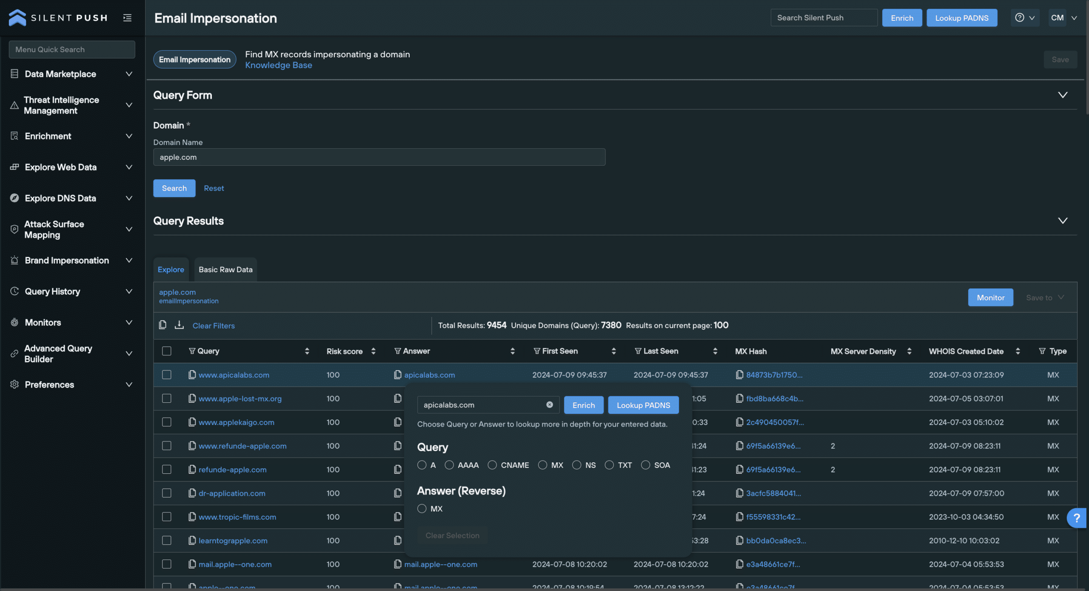Collapse sidebar using hamburger menu icon
1089x591 pixels.
click(x=127, y=17)
